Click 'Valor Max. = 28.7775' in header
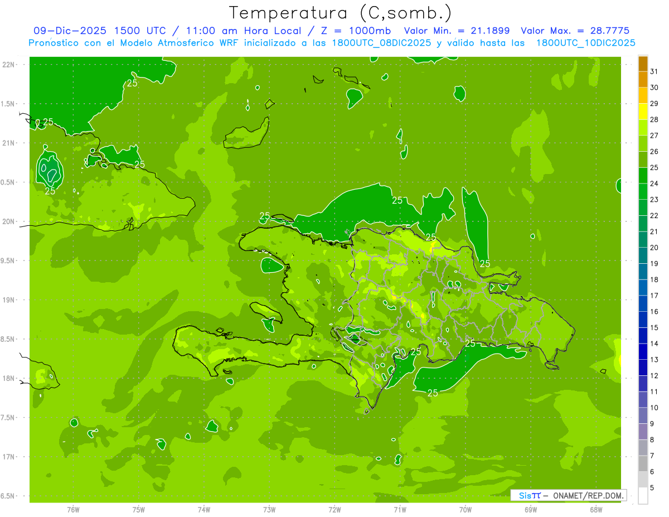669x517 pixels. click(x=575, y=31)
